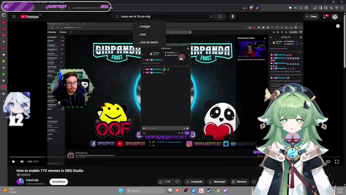
Task: Click the install app icon in address bar
Action: pyautogui.click(x=245, y=8)
